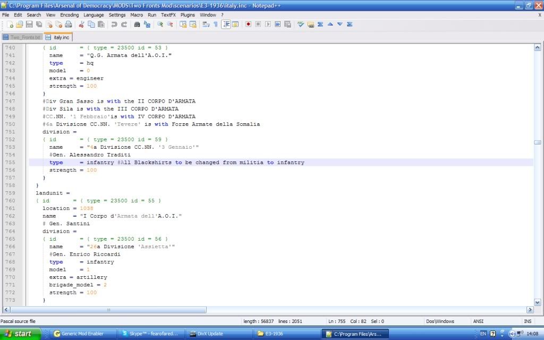Click the Save Recorded Macro icon

click(x=287, y=24)
